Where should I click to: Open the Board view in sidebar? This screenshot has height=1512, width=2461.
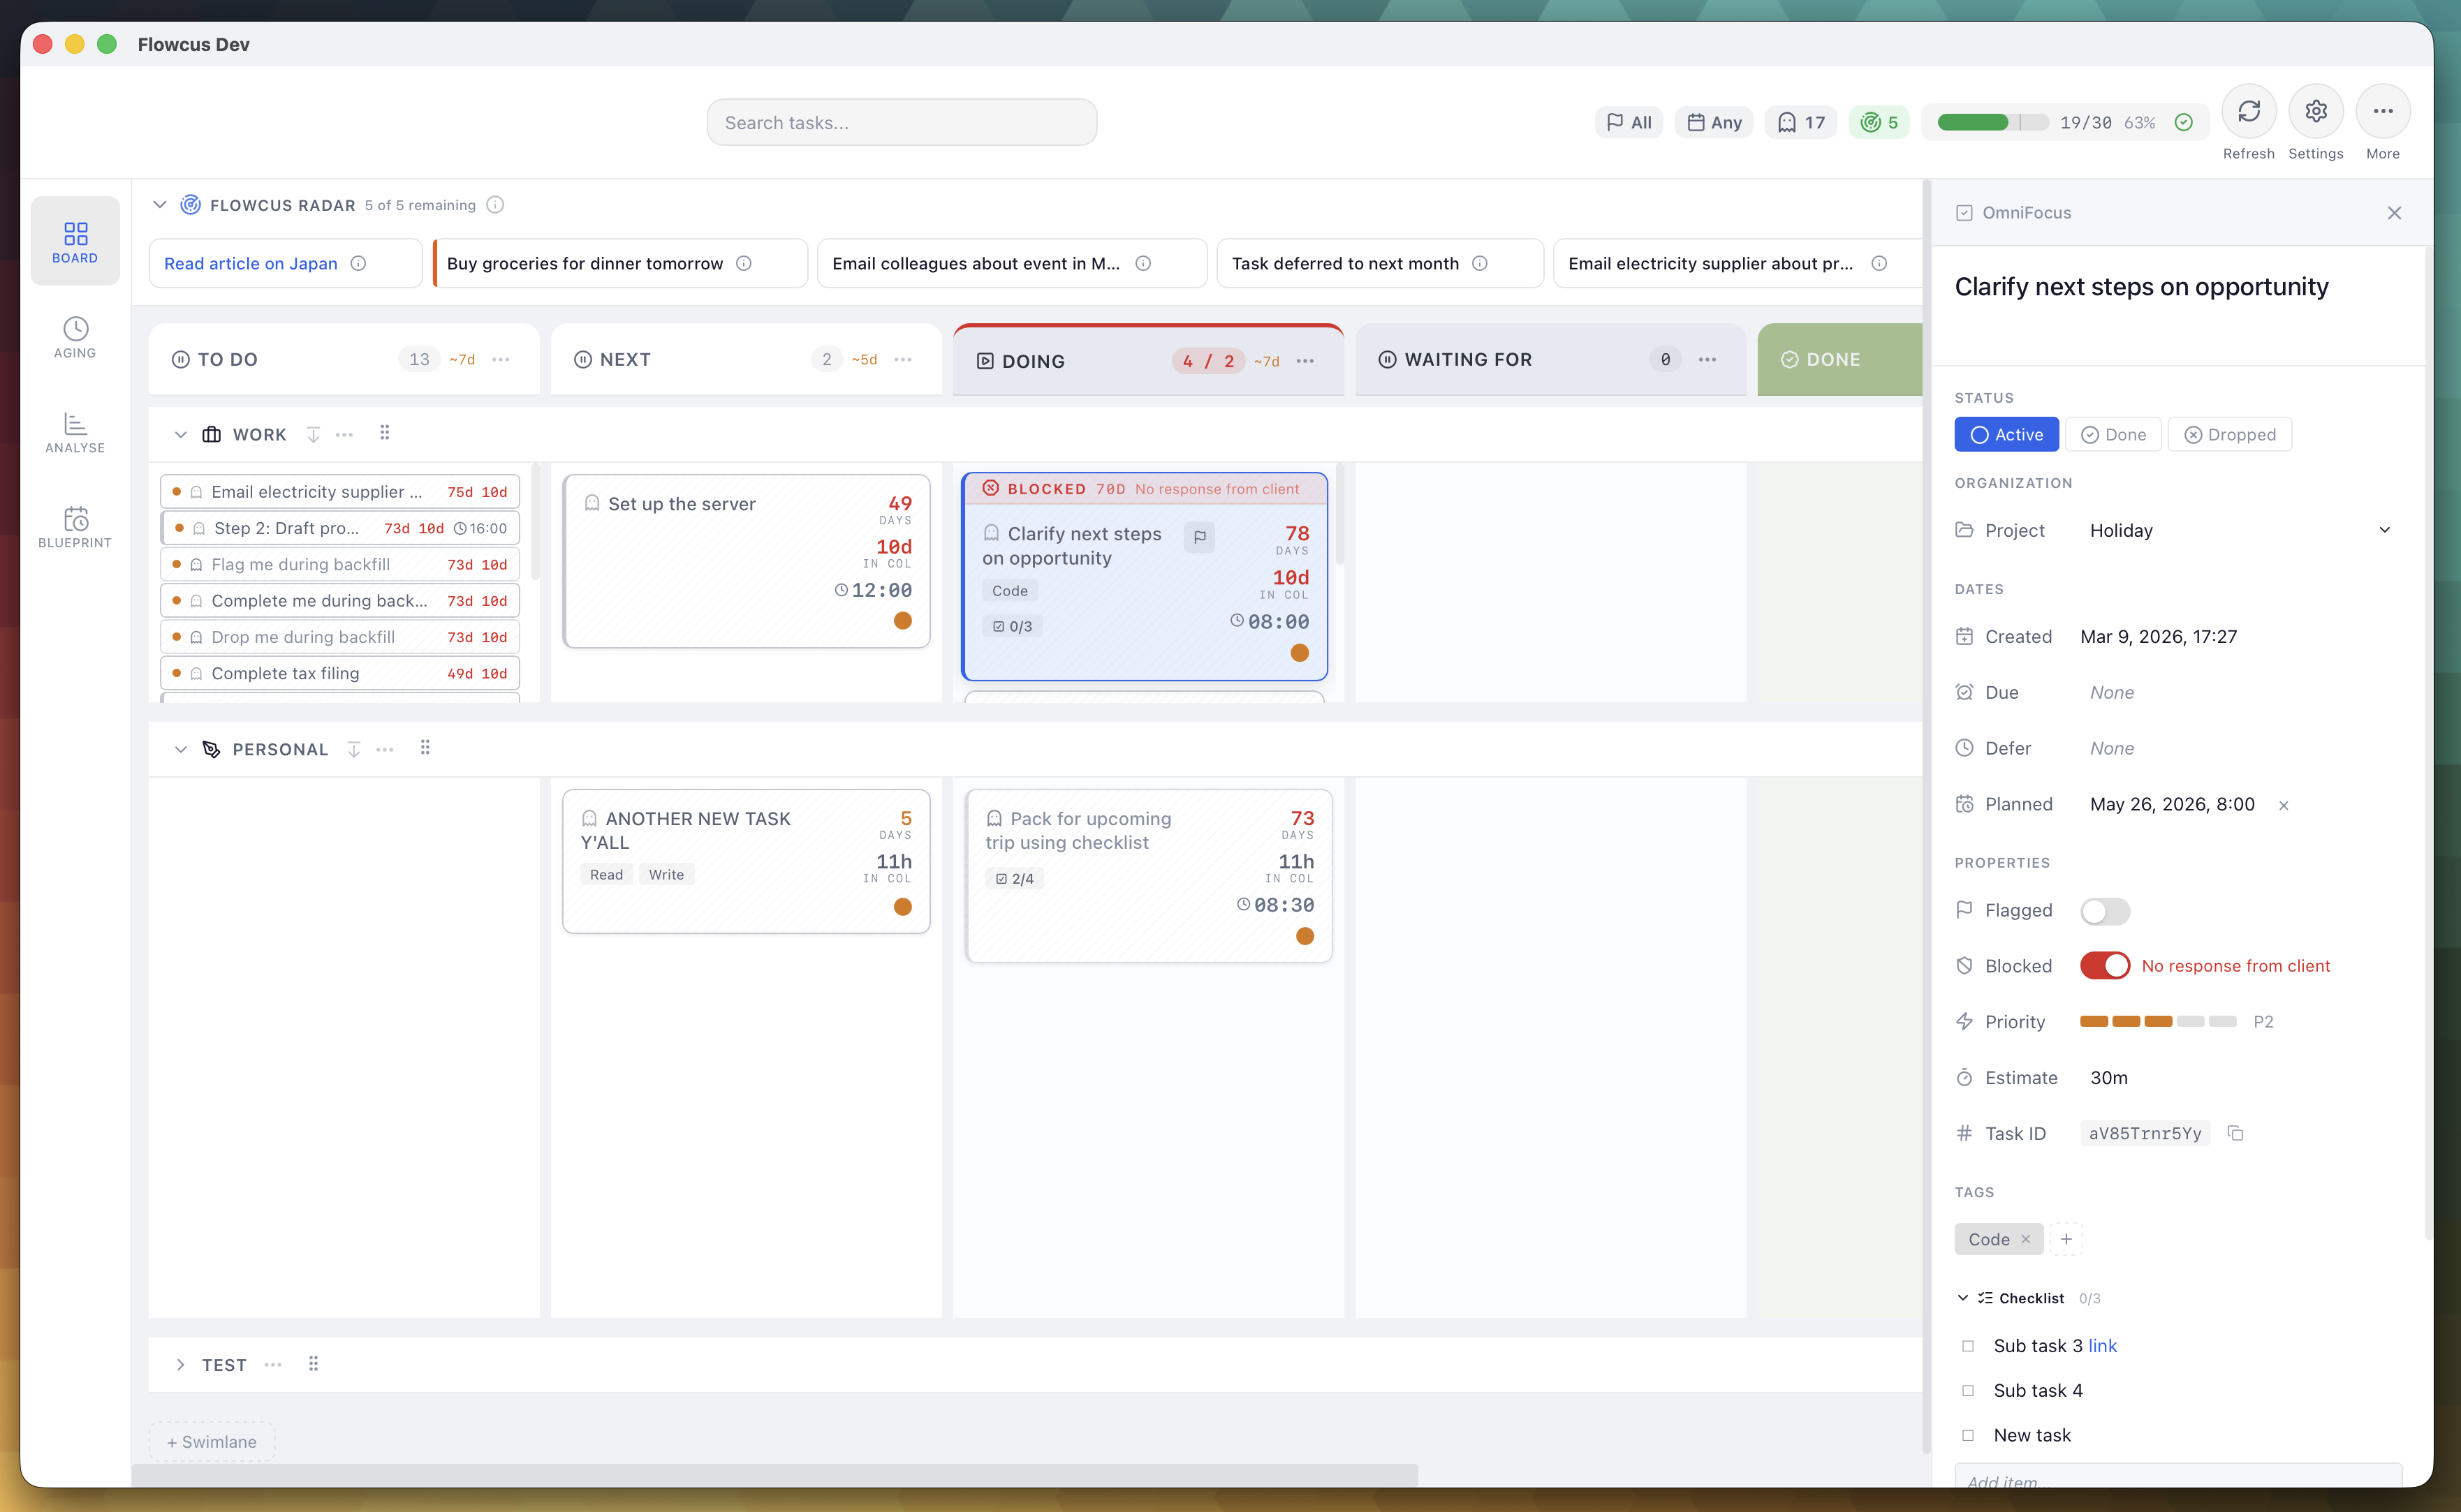coord(75,241)
